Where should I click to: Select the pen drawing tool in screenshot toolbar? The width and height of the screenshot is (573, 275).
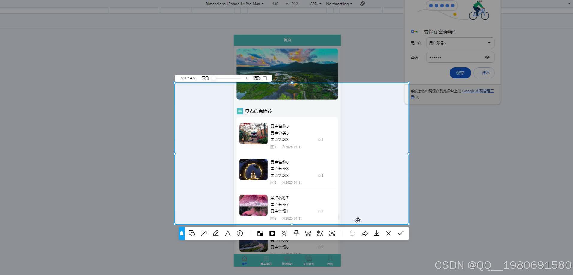coord(216,233)
